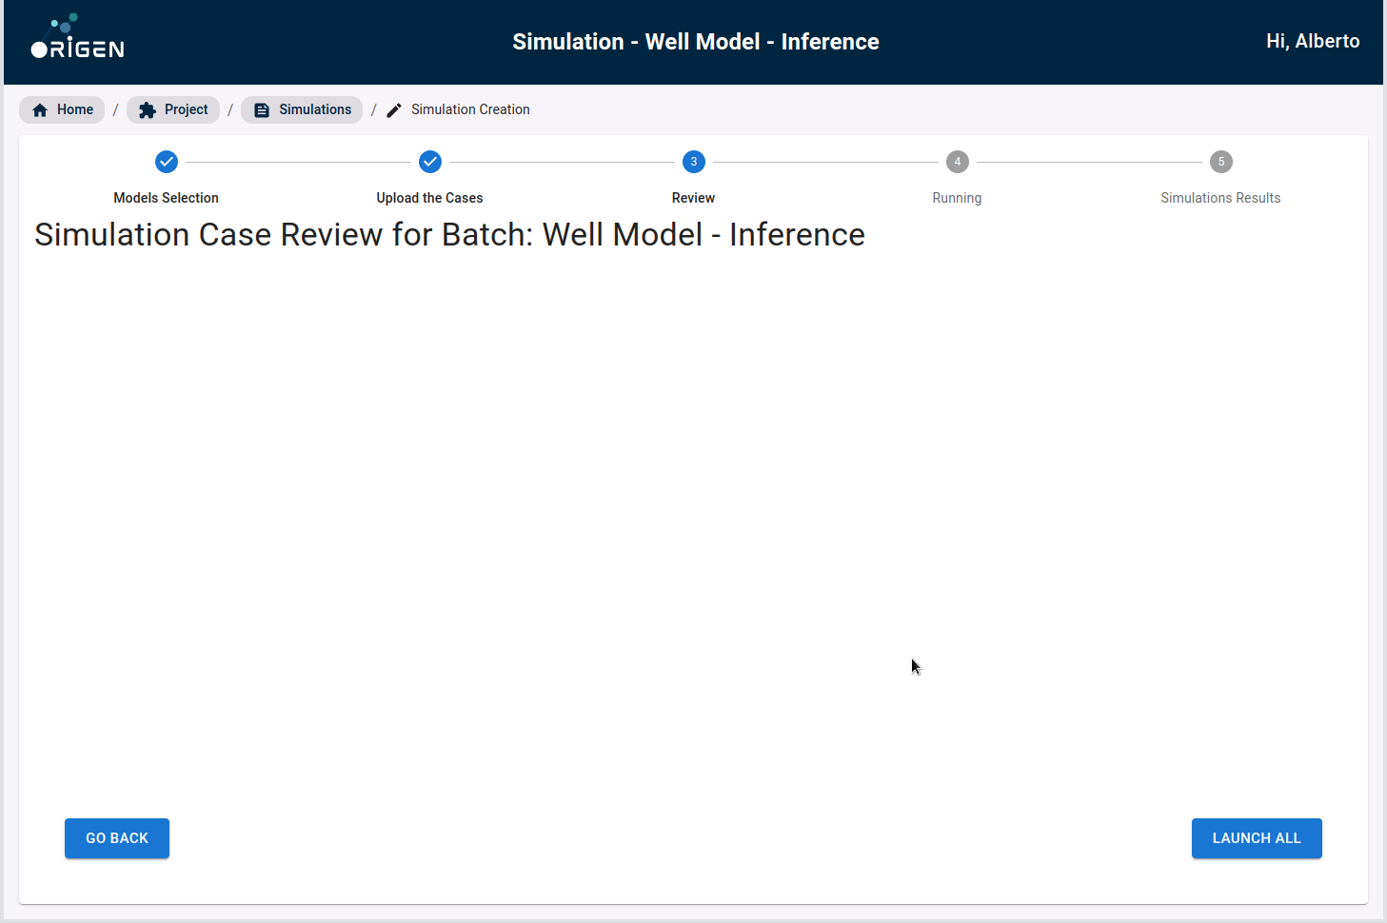Click the Origen logo in header

[x=77, y=38]
